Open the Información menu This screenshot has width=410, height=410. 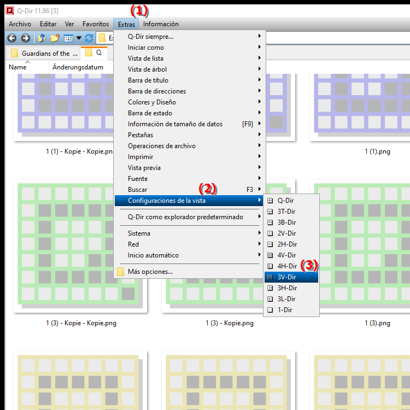pos(161,24)
